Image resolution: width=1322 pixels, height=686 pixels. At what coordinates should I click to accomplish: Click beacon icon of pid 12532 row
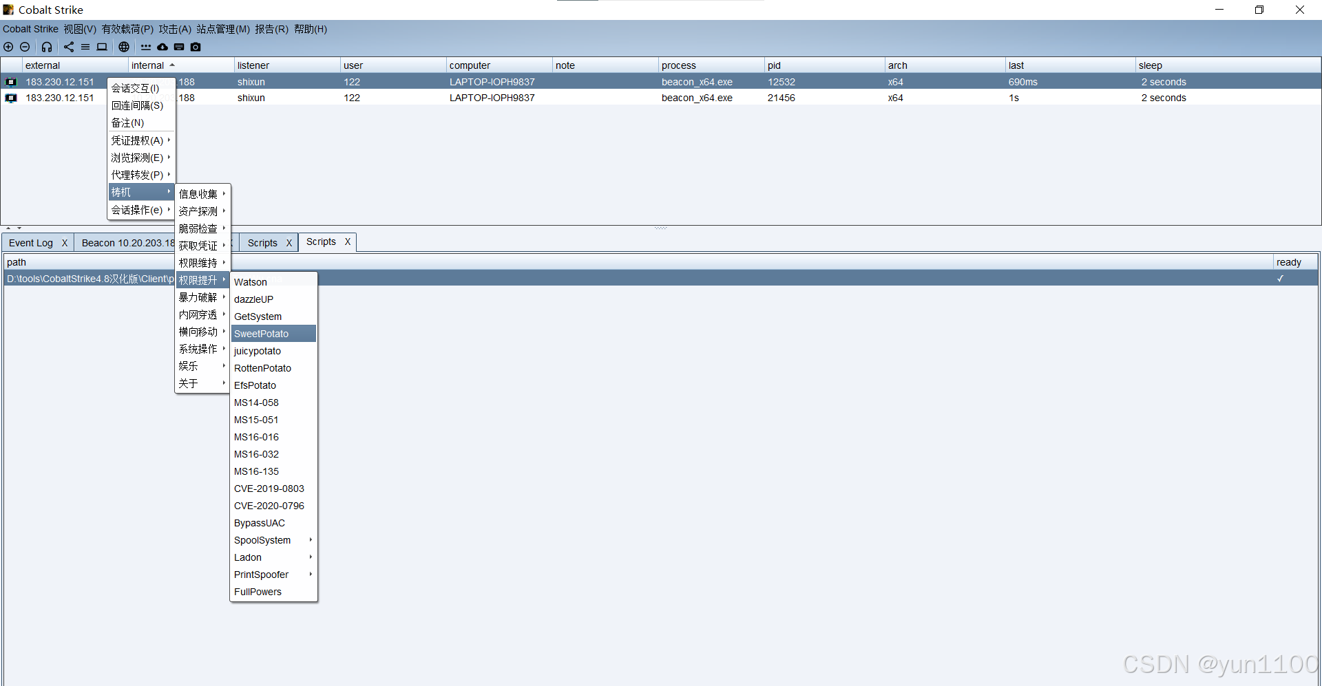11,82
